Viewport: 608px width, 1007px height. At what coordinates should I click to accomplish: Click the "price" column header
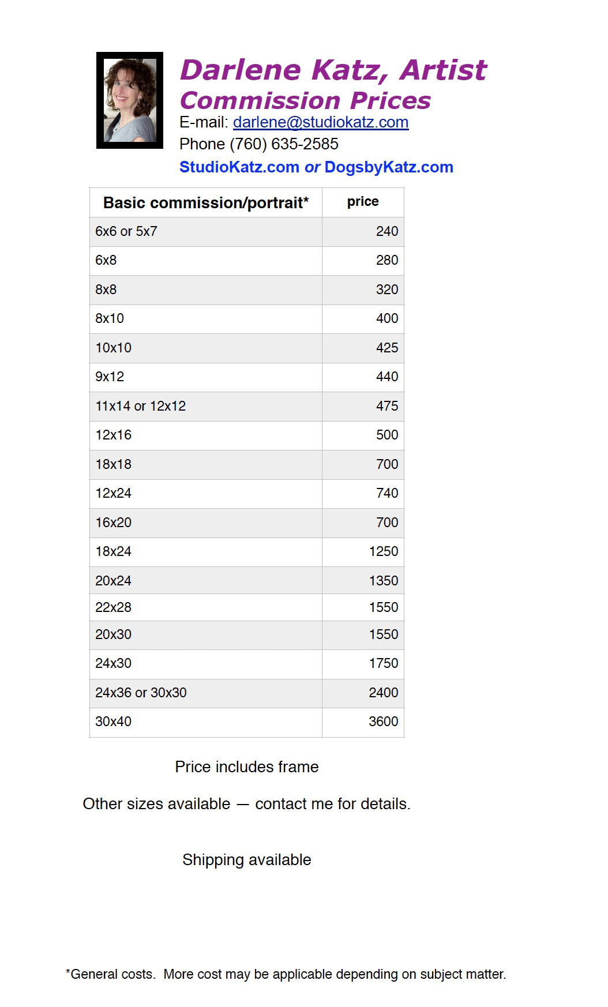(x=363, y=202)
